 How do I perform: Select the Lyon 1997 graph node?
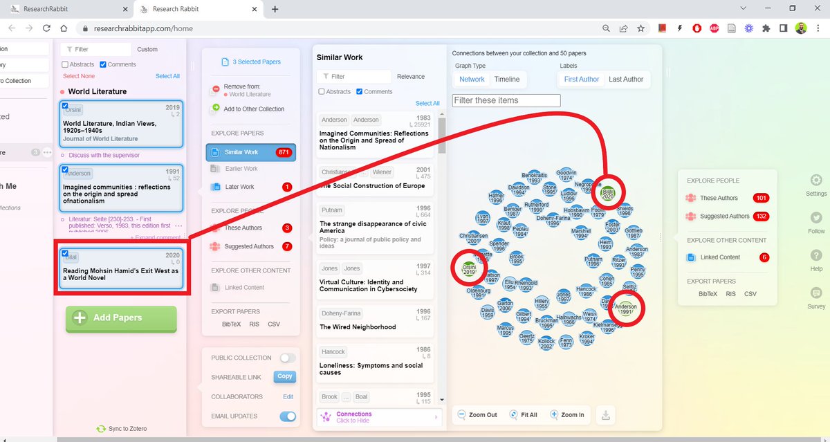coord(483,219)
